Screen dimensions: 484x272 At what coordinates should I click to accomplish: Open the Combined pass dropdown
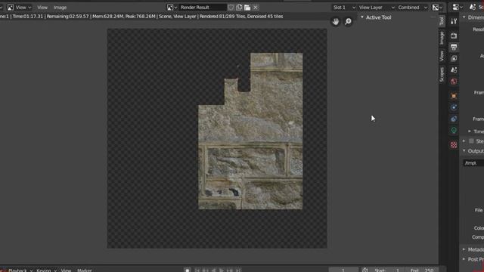coord(412,7)
